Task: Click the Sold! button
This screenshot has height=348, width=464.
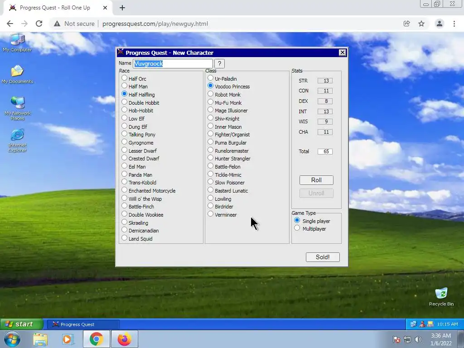Action: (323, 257)
